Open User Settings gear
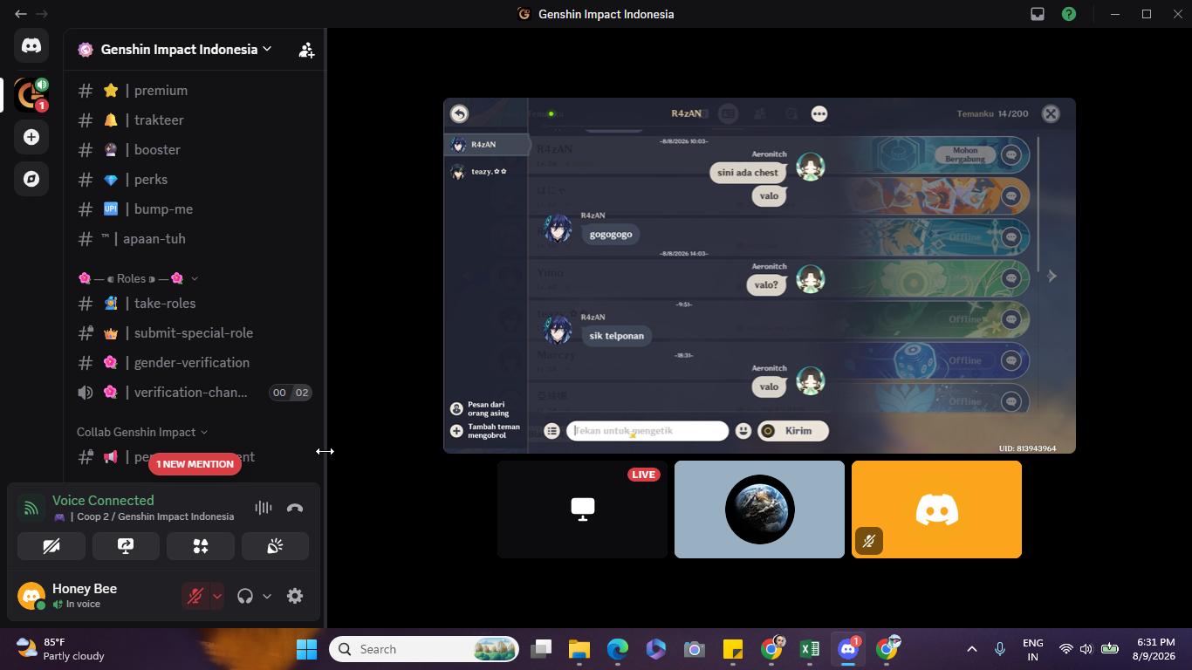This screenshot has width=1192, height=670. click(295, 596)
